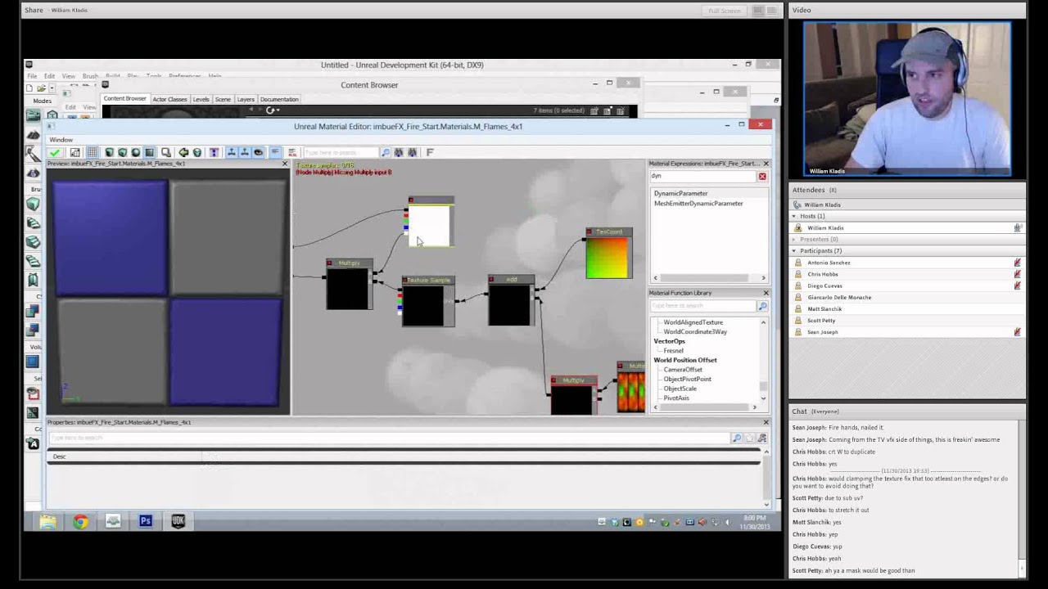Viewport: 1048px width, 589px height.
Task: Click the F flatten icon in toolbar
Action: point(430,152)
